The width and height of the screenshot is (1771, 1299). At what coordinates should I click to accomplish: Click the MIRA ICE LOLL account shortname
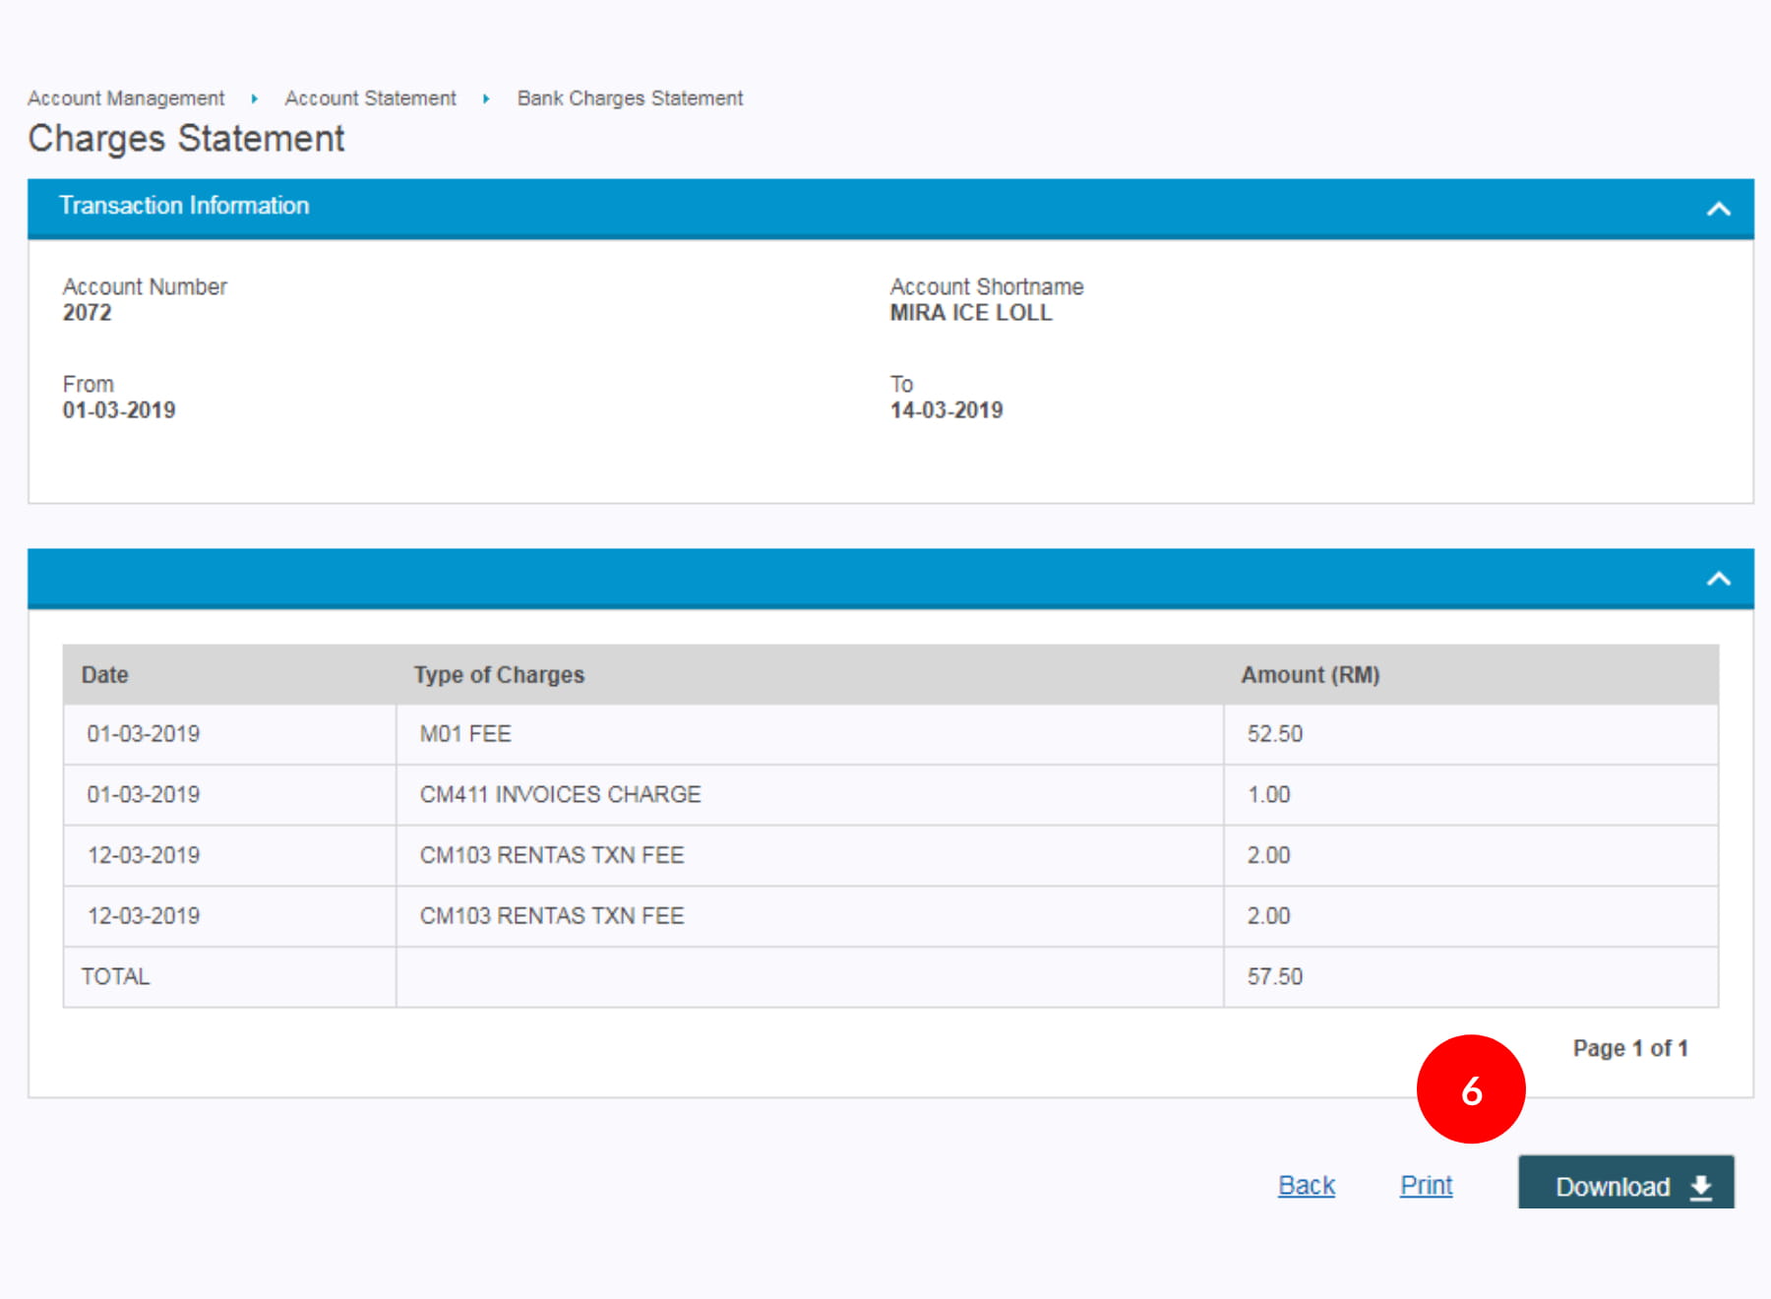[x=970, y=313]
